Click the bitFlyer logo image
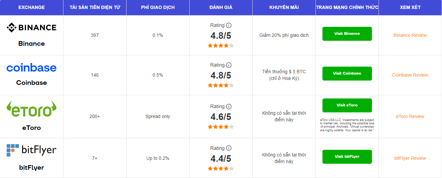 click(x=32, y=150)
